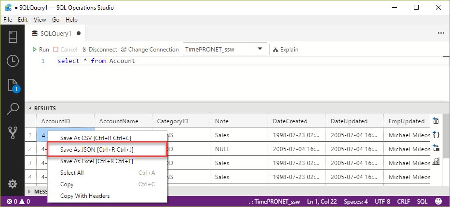
Task: Choose Save As CSV in the context menu
Action: 107,138
